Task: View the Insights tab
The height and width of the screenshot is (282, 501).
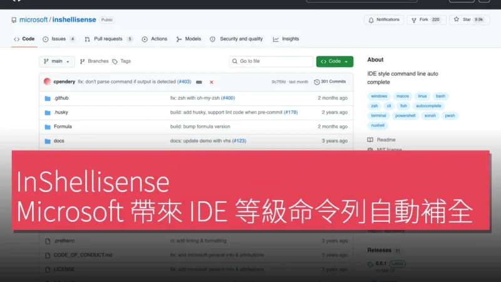Action: (x=286, y=39)
